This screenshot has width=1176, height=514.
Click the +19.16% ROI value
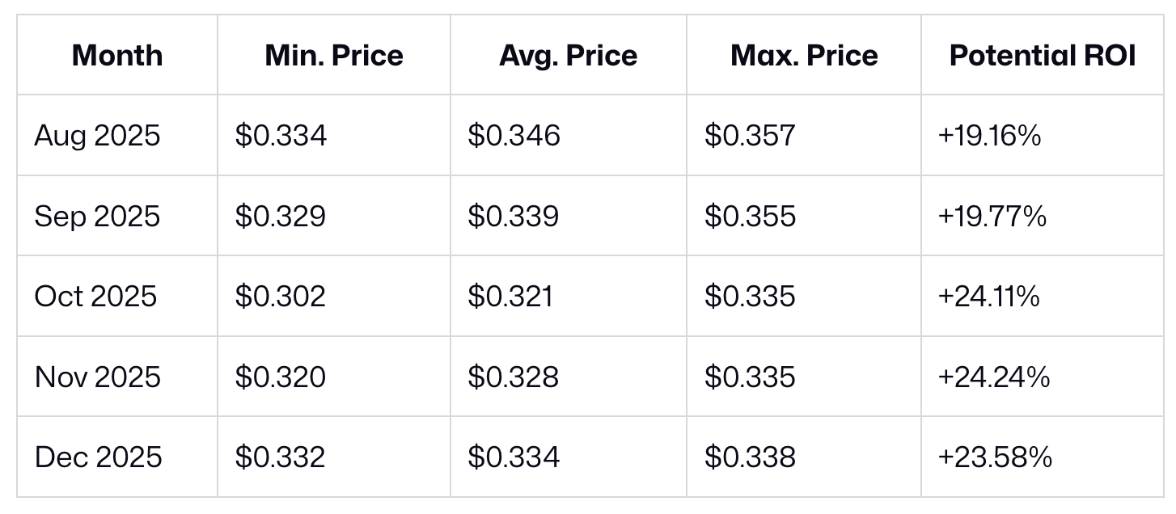(x=989, y=136)
